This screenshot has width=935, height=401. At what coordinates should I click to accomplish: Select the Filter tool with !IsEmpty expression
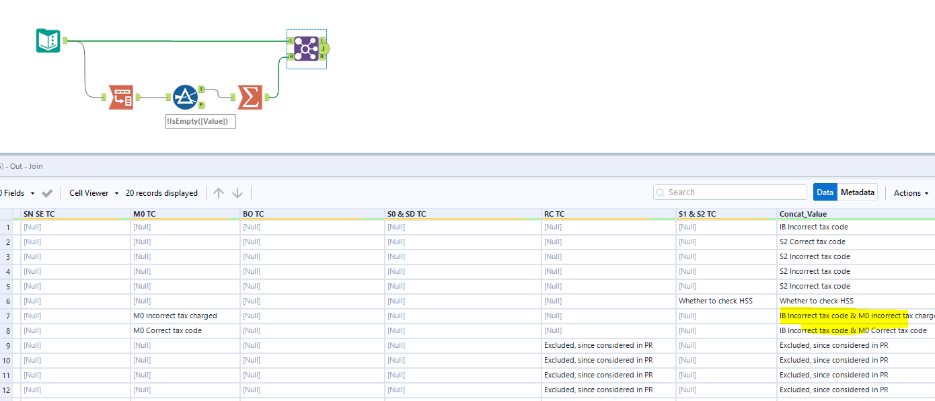184,96
